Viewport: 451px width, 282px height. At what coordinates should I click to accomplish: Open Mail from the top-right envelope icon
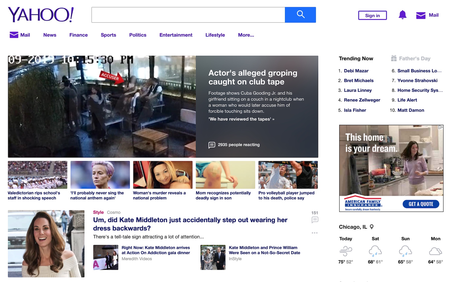(421, 15)
